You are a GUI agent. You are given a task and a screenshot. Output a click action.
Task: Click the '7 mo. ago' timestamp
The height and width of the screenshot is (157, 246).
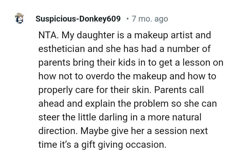[x=150, y=19]
